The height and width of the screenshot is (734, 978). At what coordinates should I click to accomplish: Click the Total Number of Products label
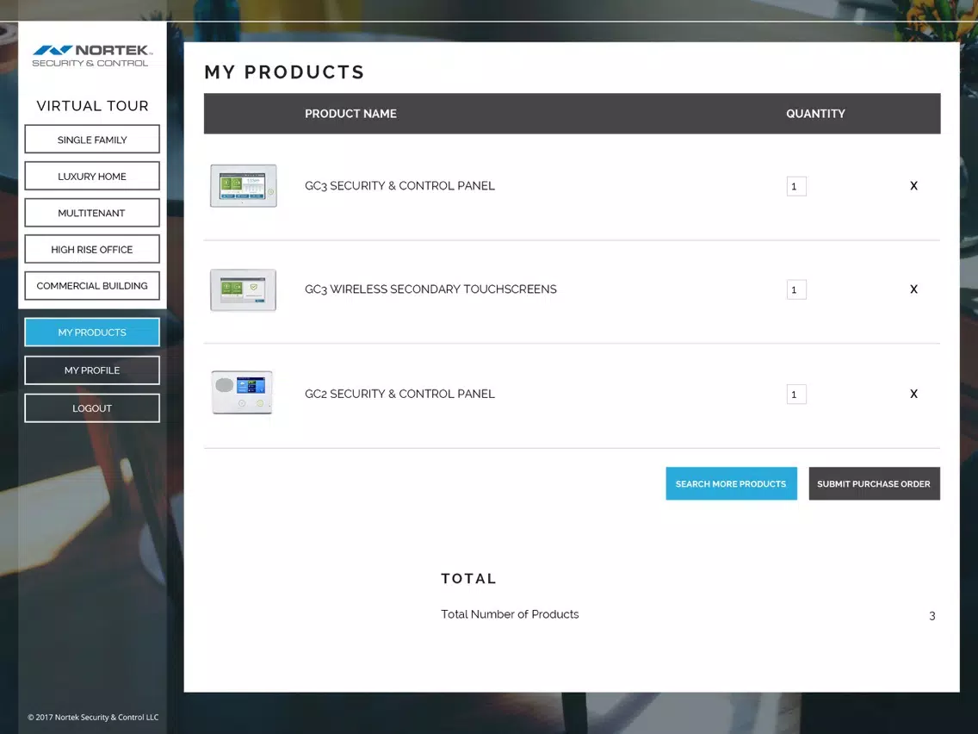pos(510,614)
